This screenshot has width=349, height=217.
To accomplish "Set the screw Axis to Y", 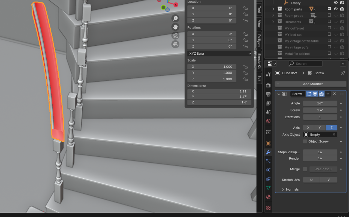I will pos(320,128).
